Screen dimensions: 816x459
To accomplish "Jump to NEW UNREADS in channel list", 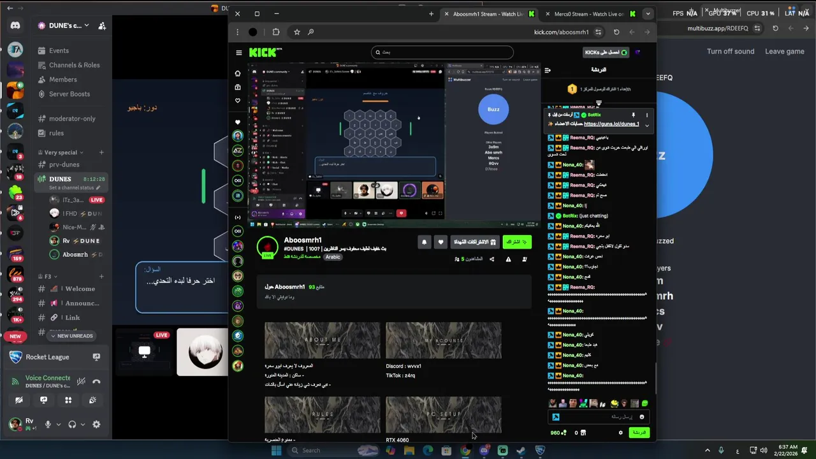I will coord(70,336).
